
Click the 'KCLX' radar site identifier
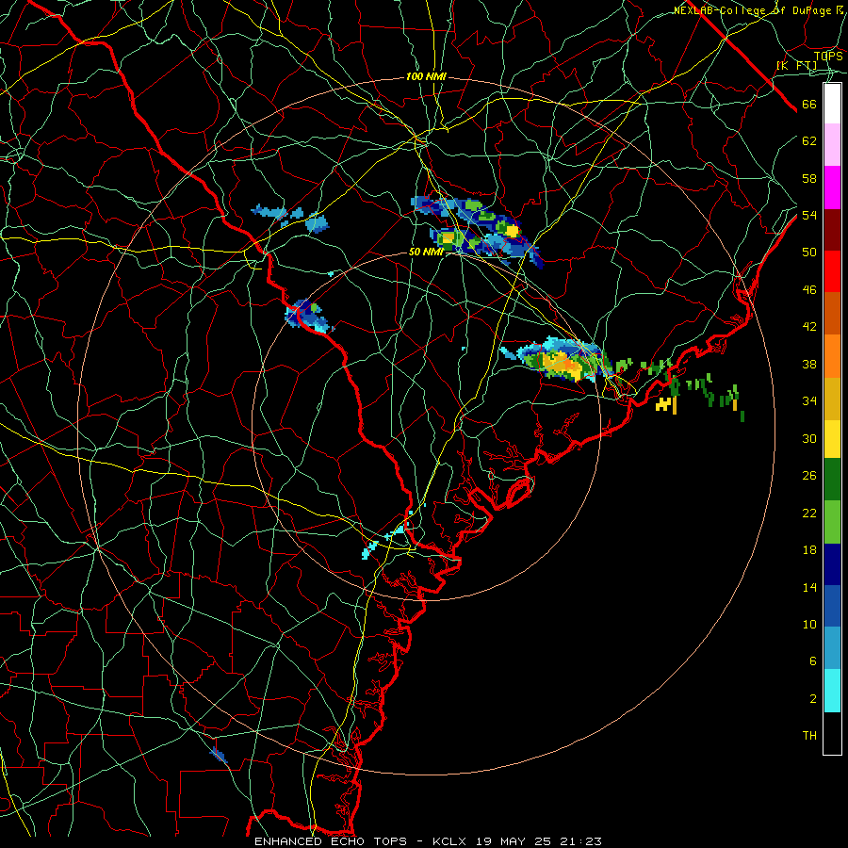tap(449, 841)
